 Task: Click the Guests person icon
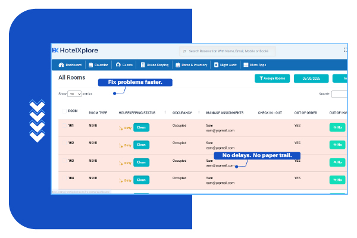(x=118, y=65)
